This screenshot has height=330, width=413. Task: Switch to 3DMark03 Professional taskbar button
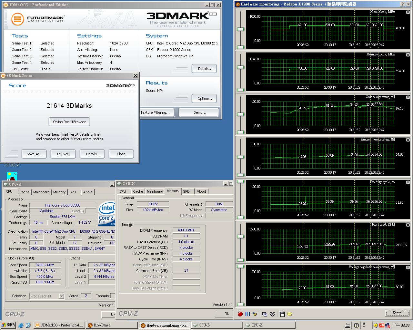click(x=59, y=325)
